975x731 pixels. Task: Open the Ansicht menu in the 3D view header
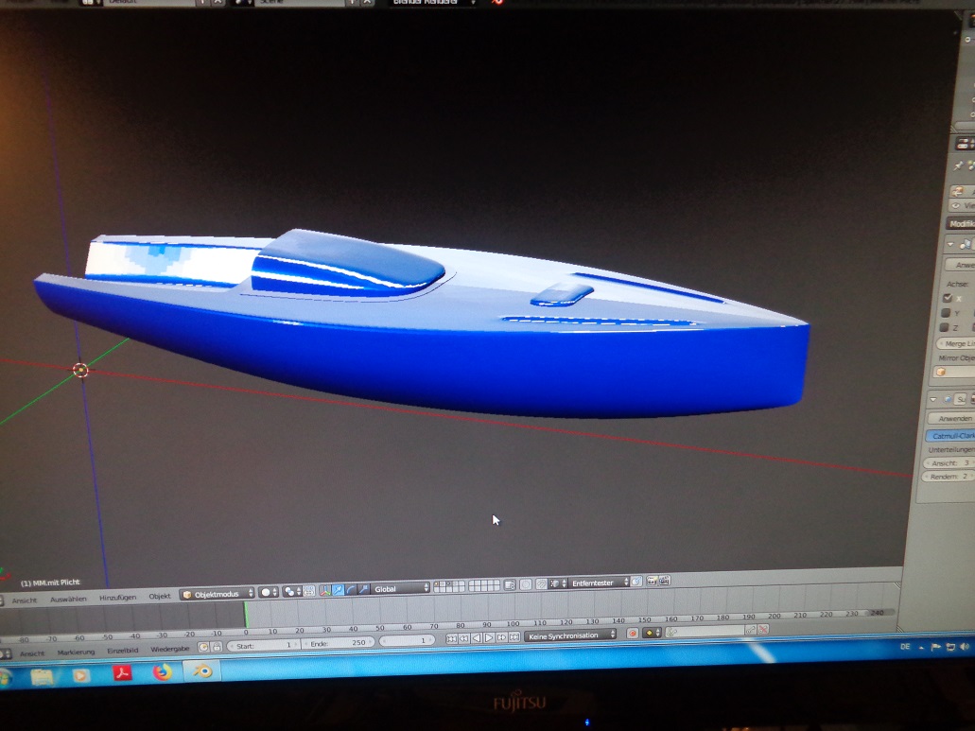(x=25, y=600)
